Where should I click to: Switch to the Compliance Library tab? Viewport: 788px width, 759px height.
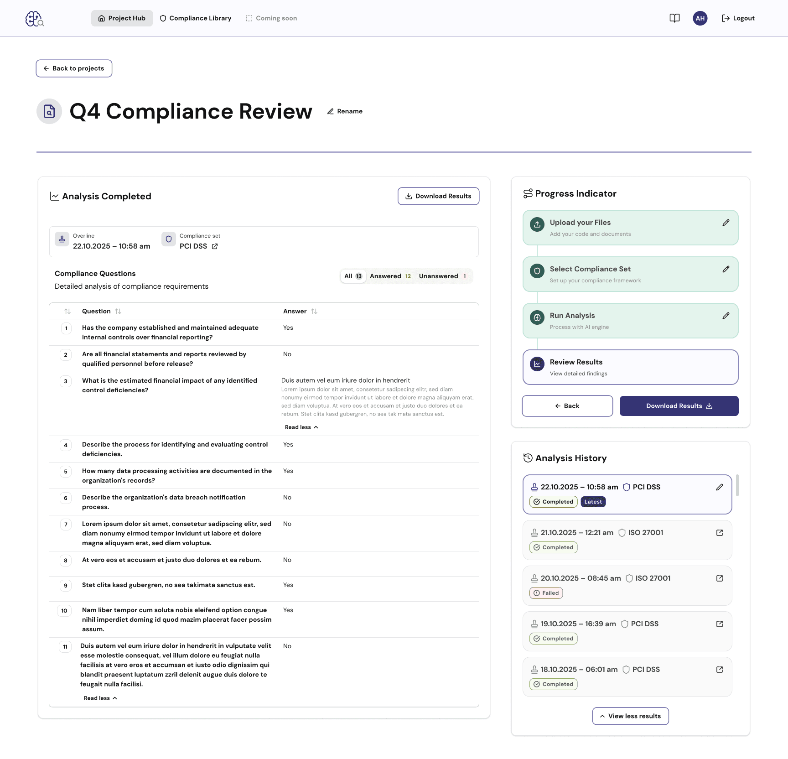pyautogui.click(x=195, y=18)
